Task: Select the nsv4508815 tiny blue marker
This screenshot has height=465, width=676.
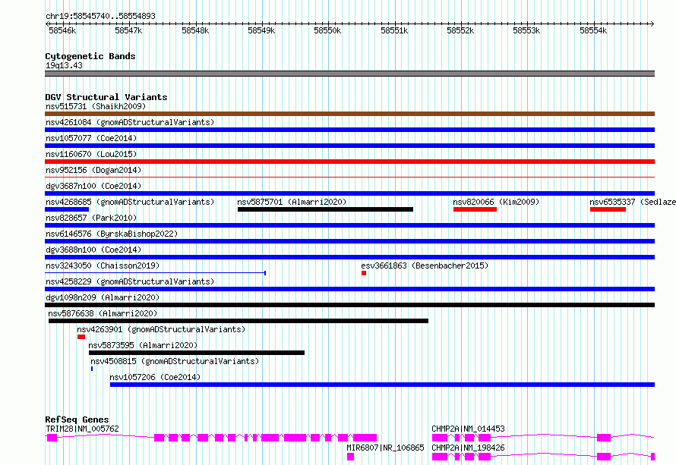Action: click(92, 369)
